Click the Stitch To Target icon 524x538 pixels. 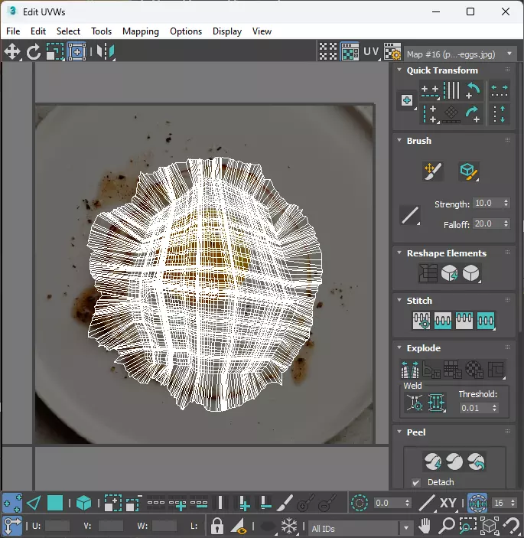421,321
